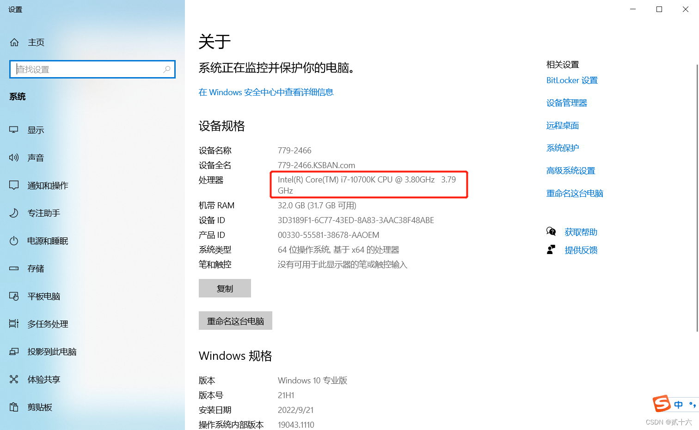Click the search magnifier icon
The image size is (699, 430).
(167, 69)
